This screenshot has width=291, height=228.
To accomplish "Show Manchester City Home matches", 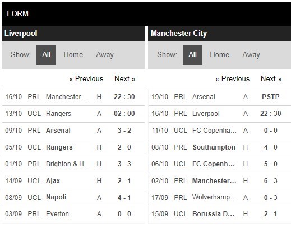I will pos(219,55).
